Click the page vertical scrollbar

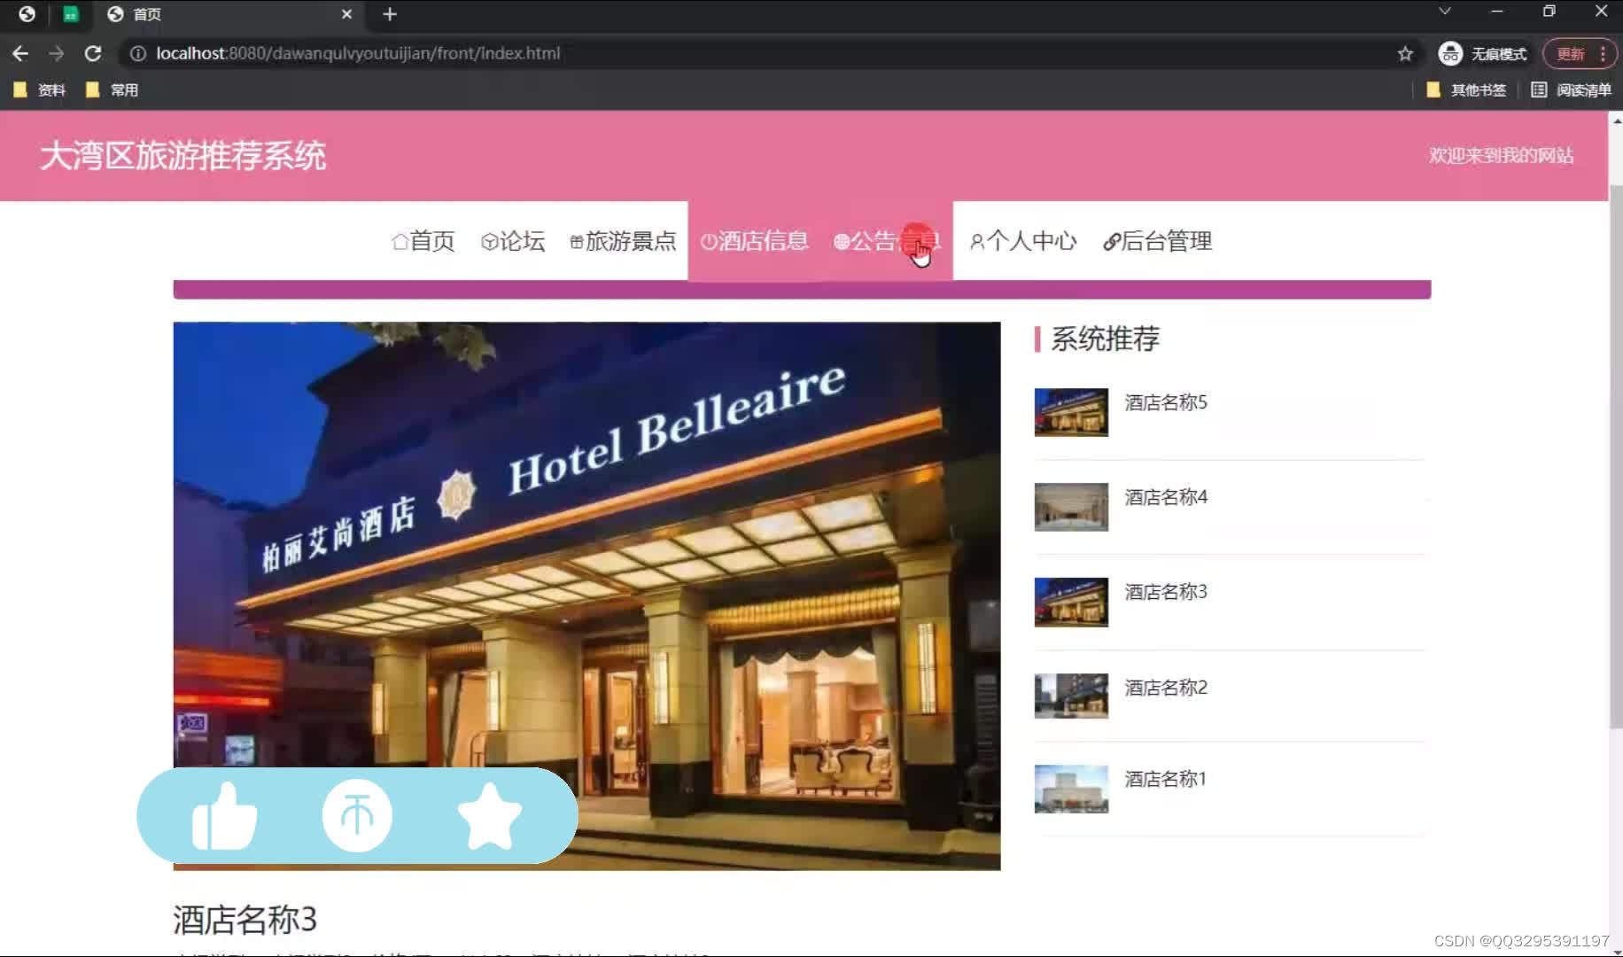coord(1616,456)
